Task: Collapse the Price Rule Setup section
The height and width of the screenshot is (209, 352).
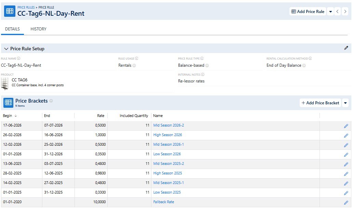Action: [6, 49]
